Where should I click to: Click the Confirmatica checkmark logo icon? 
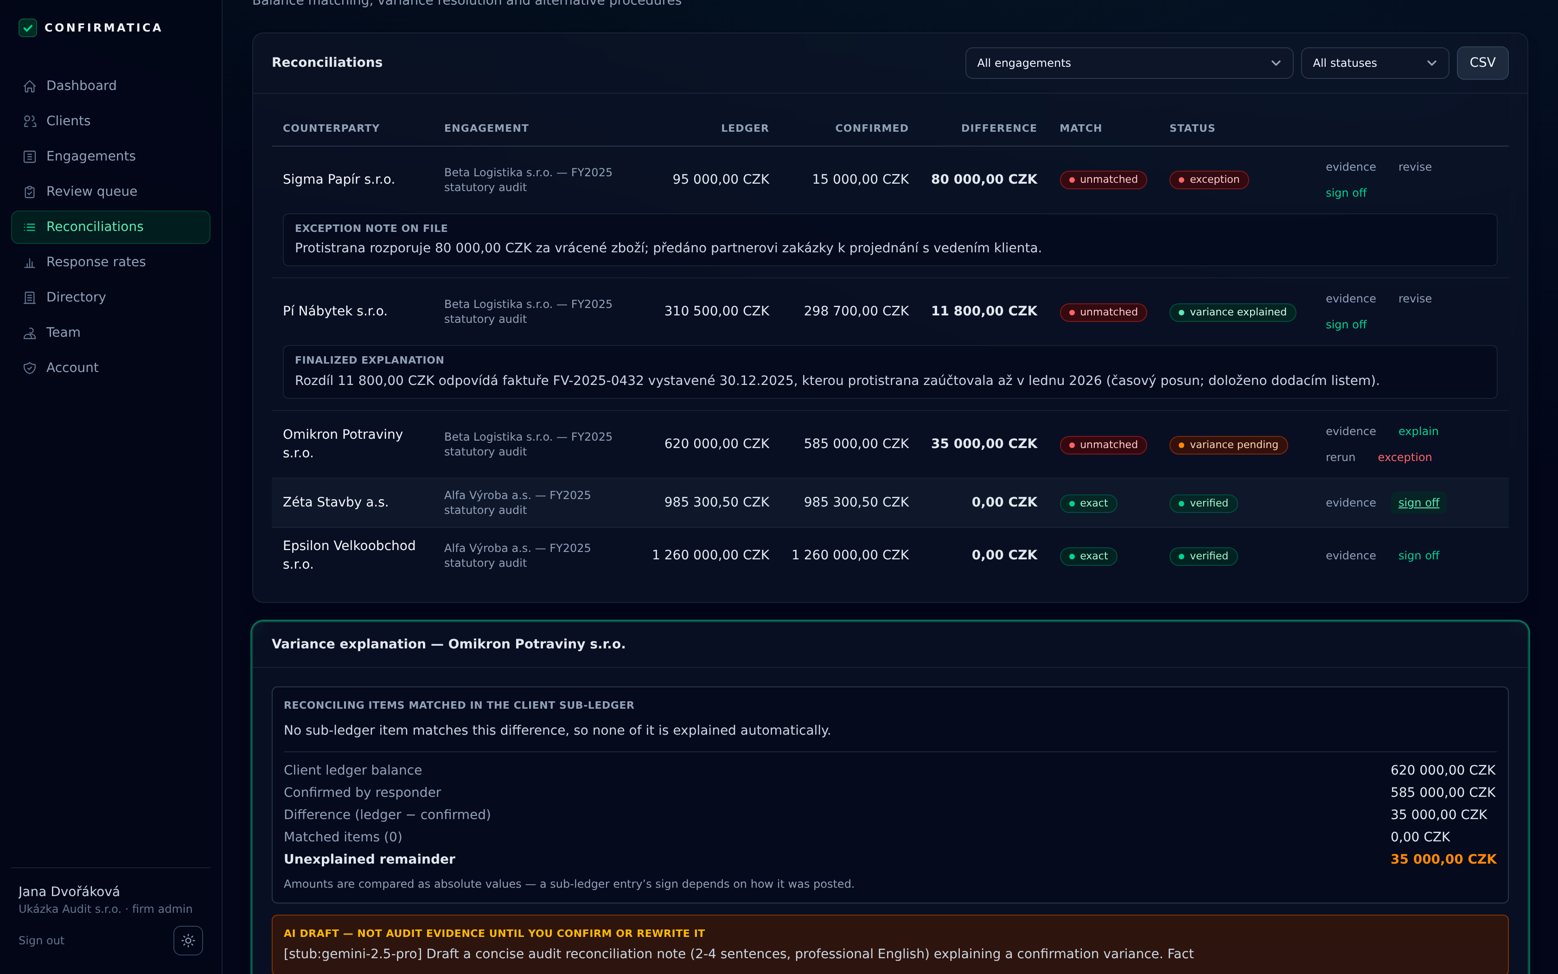[28, 28]
